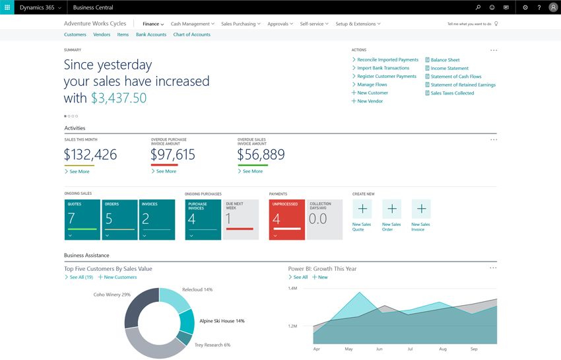Open Statement of Retained Earnings report
Screen dimensions: 561x360
point(460,85)
